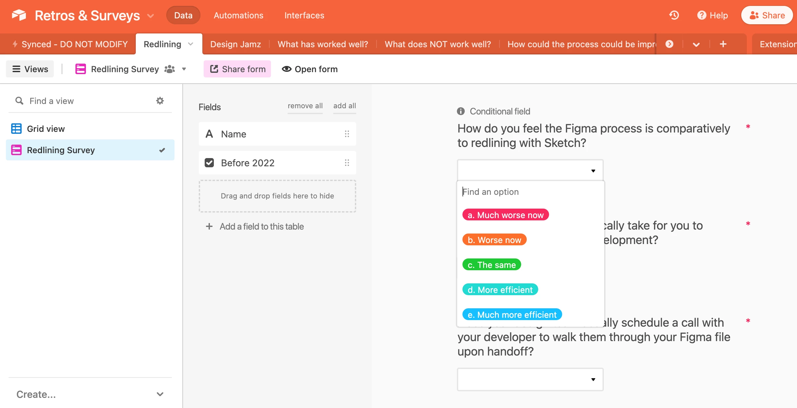Screen dimensions: 797x408
Task: Choose the green 'c. The same' option
Action: click(x=491, y=265)
